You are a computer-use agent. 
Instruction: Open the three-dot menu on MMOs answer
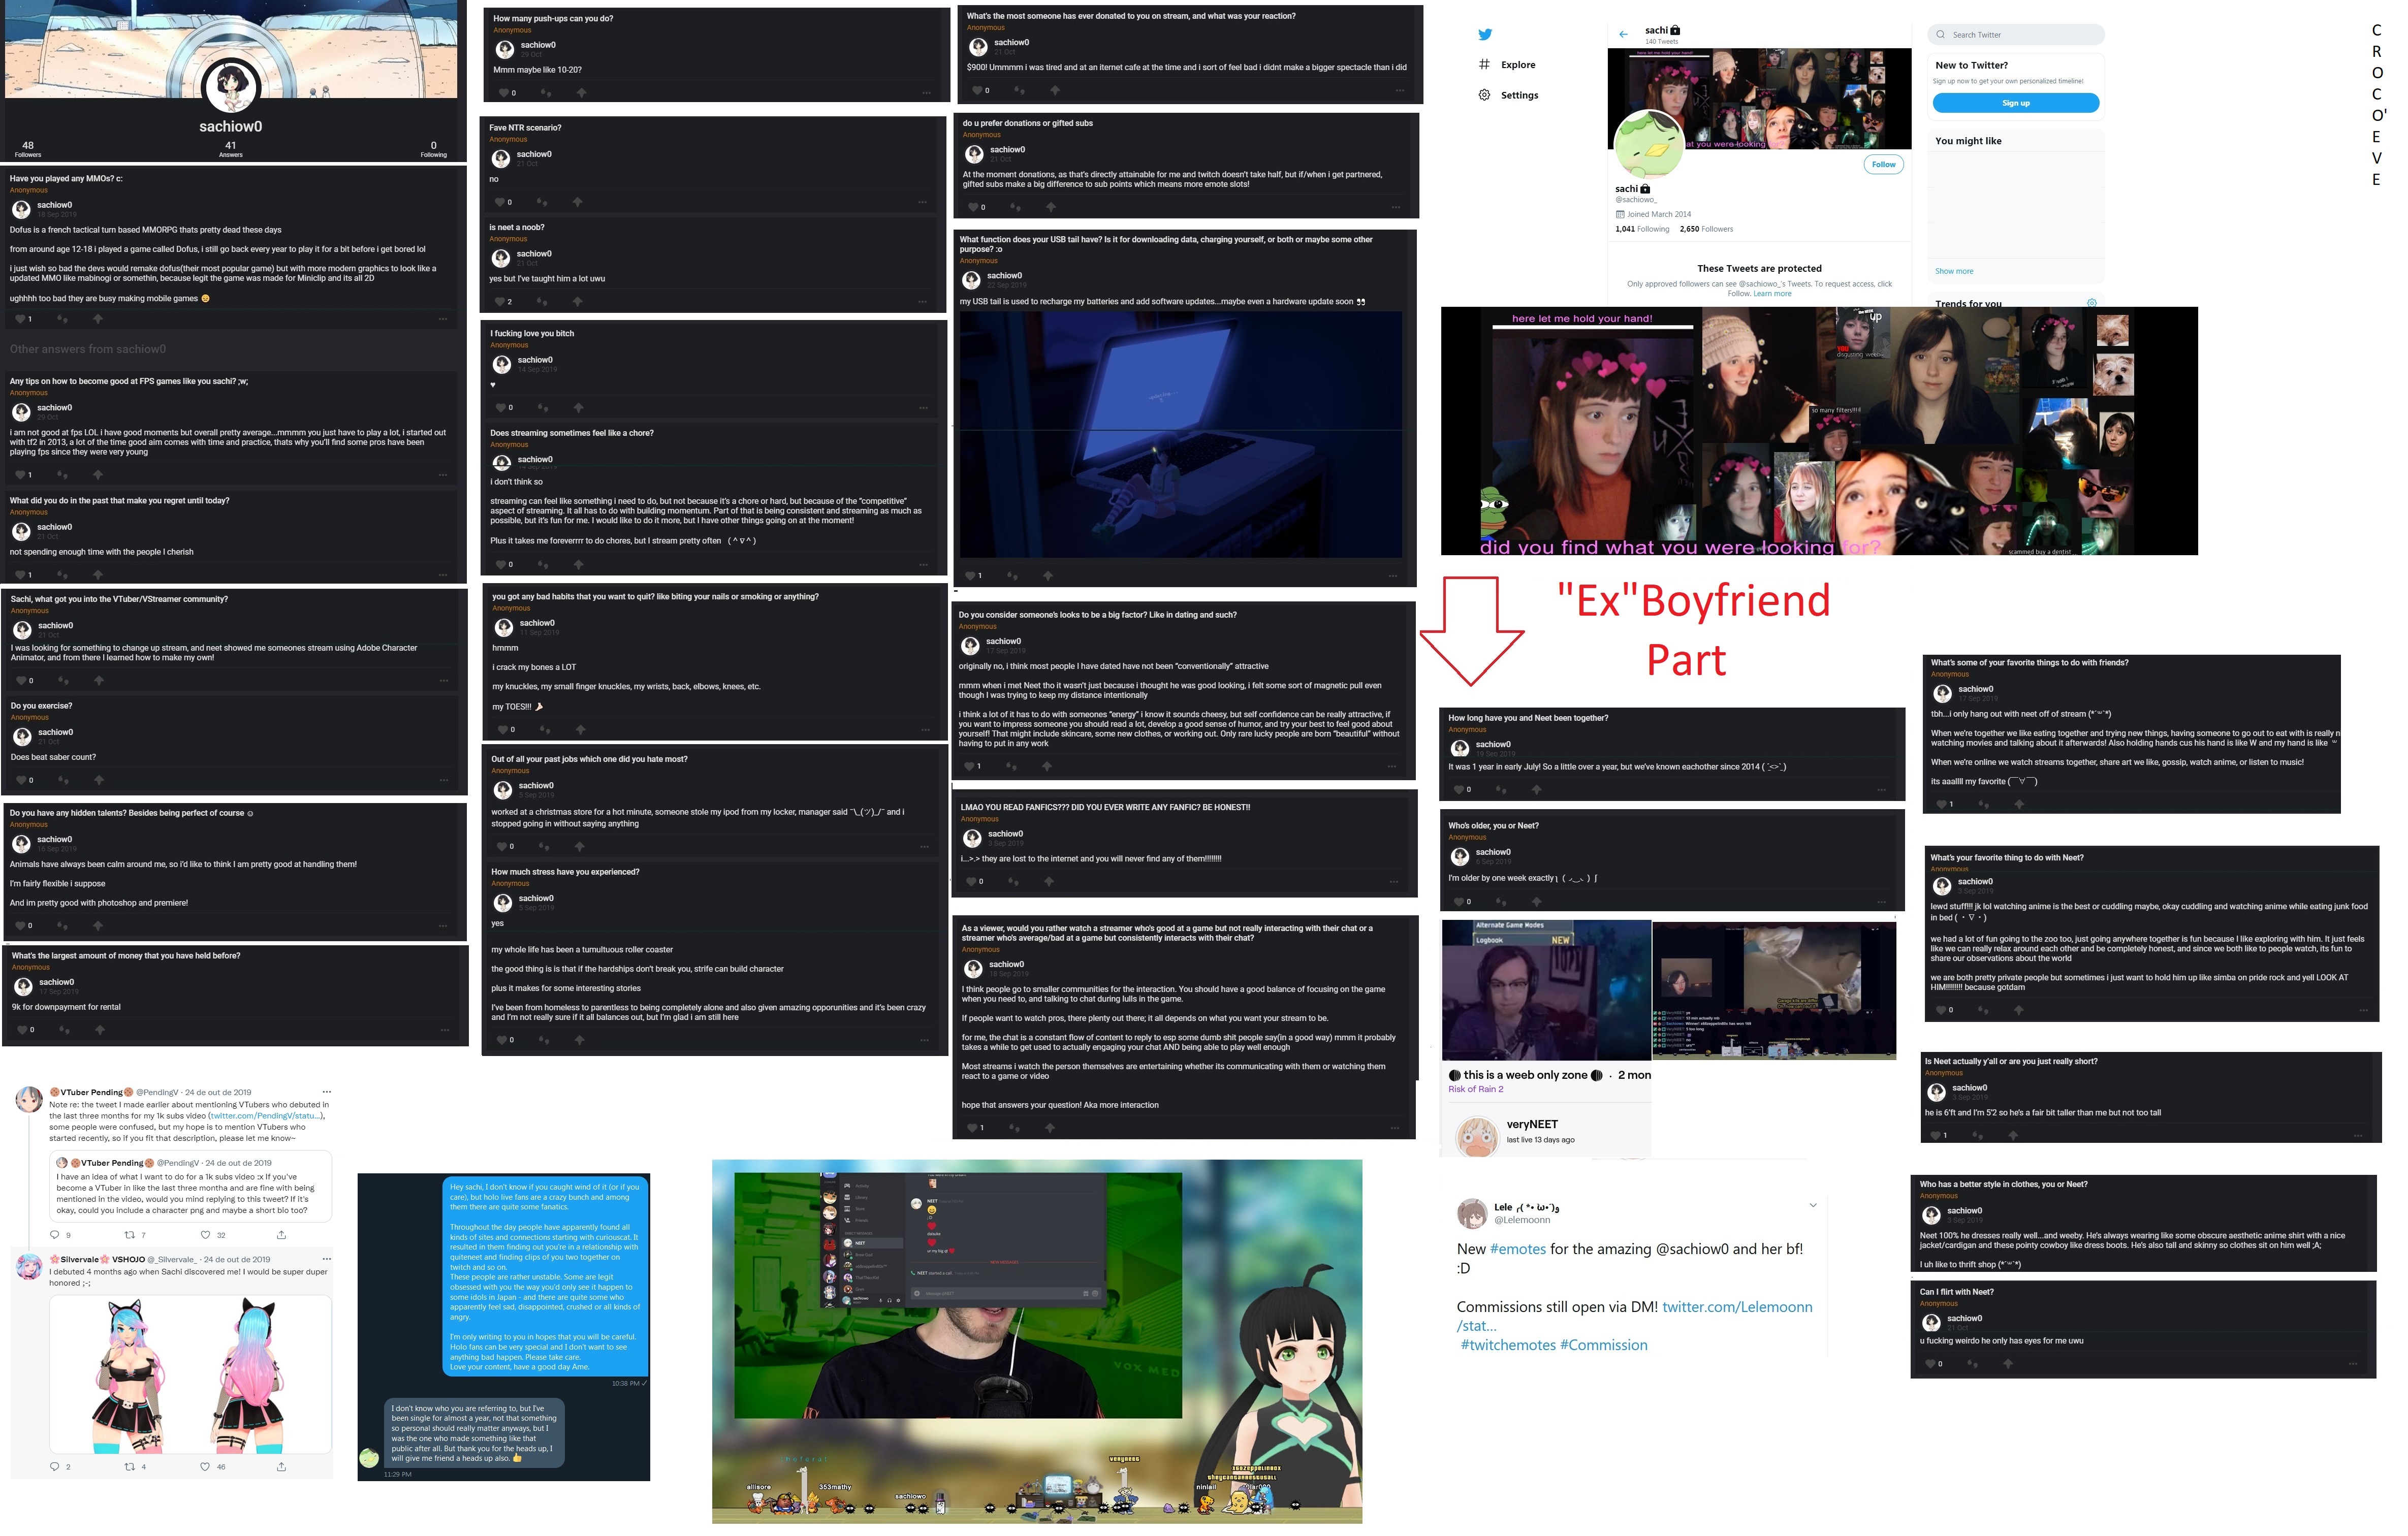(443, 319)
